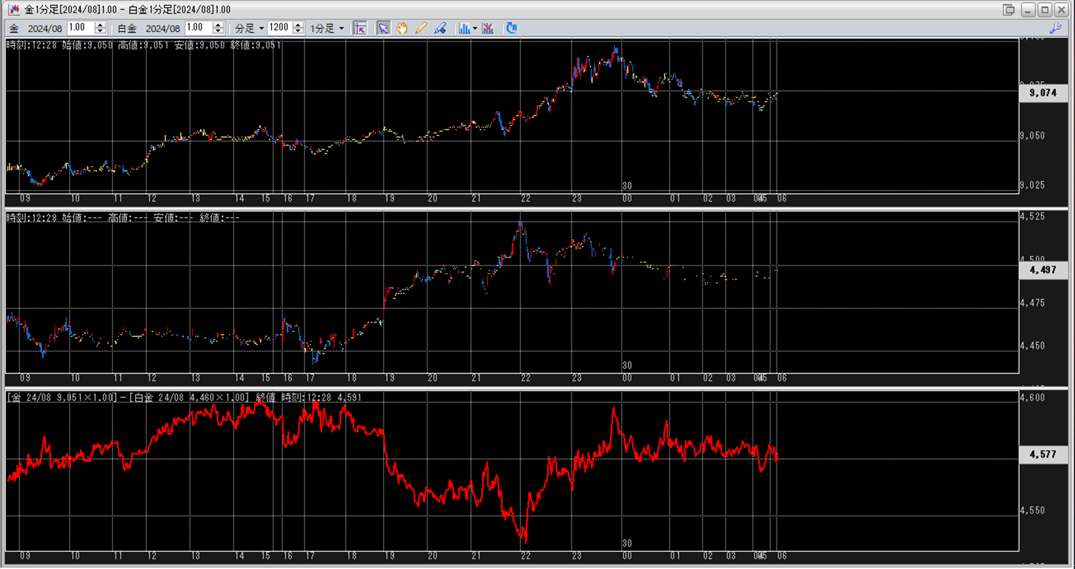Decrease the platinum multiplier with down arrow
This screenshot has width=1075, height=569.
click(x=218, y=32)
